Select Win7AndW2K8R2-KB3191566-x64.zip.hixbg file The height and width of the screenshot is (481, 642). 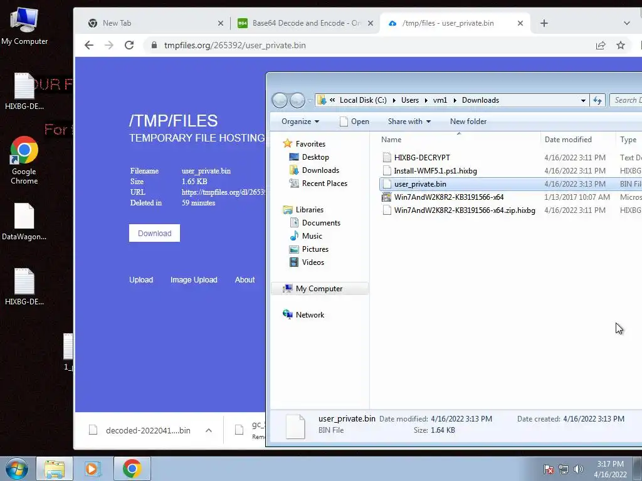(465, 210)
